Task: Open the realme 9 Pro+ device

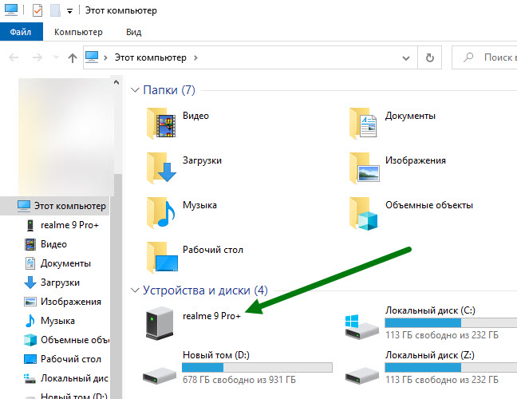Action: 161,324
